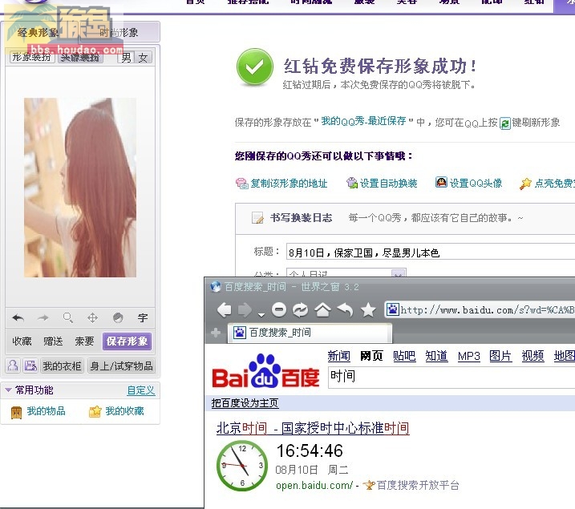Image resolution: width=575 pixels, height=509 pixels.
Task: Click the 标题 input field
Action: coord(430,252)
